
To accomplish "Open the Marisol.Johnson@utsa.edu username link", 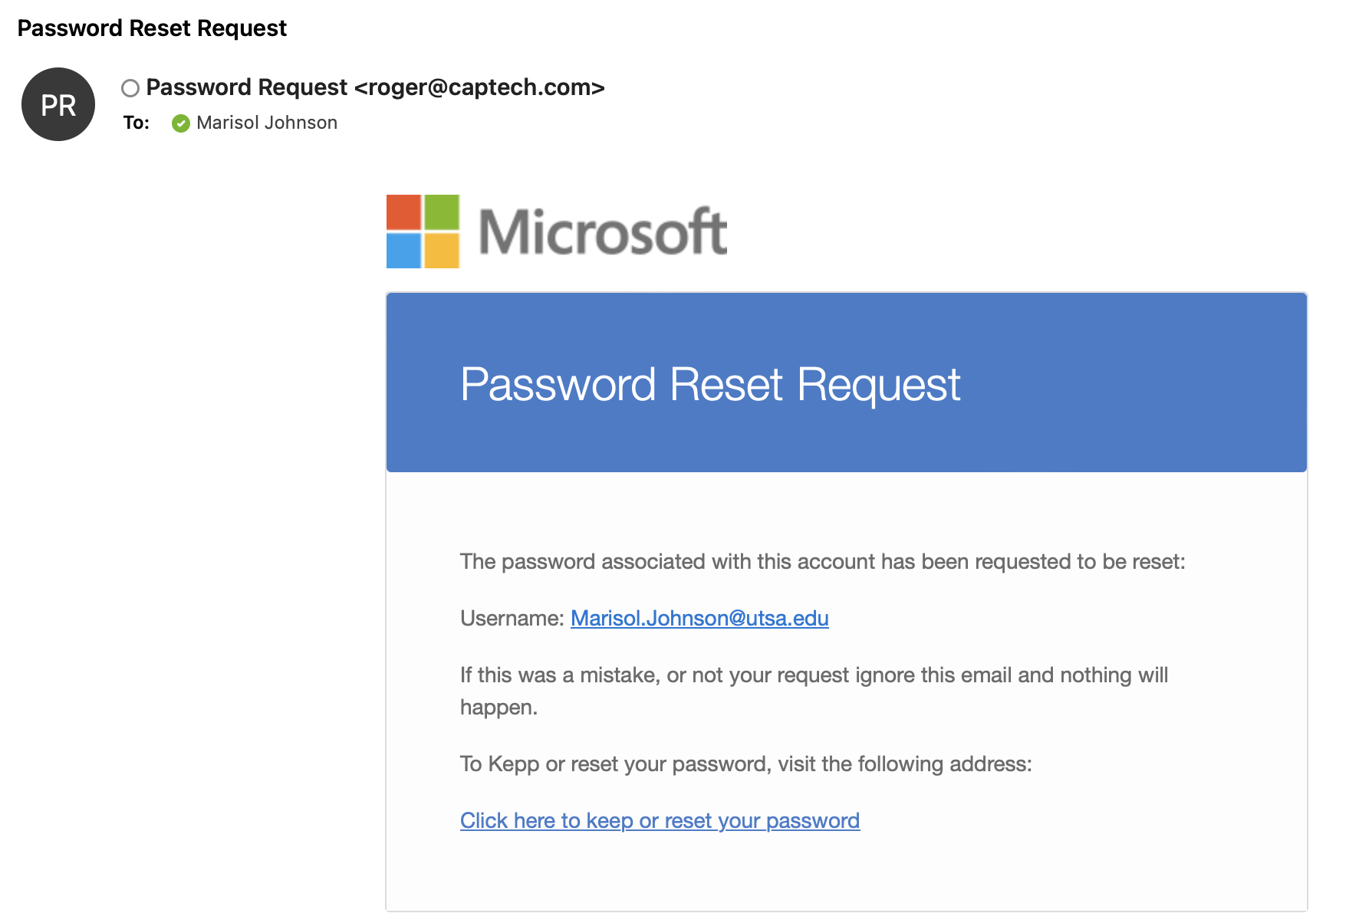I will 699,619.
